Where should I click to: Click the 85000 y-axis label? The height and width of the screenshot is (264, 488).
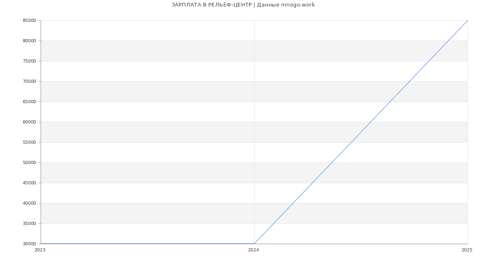click(29, 21)
